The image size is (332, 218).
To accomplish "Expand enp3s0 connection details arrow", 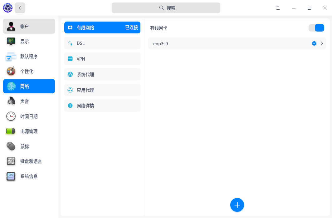I will click(x=322, y=43).
